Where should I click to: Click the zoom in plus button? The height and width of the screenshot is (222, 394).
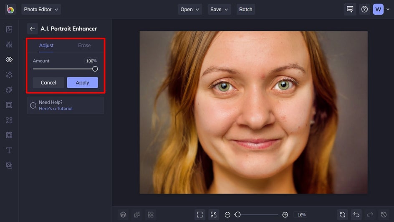tap(285, 214)
